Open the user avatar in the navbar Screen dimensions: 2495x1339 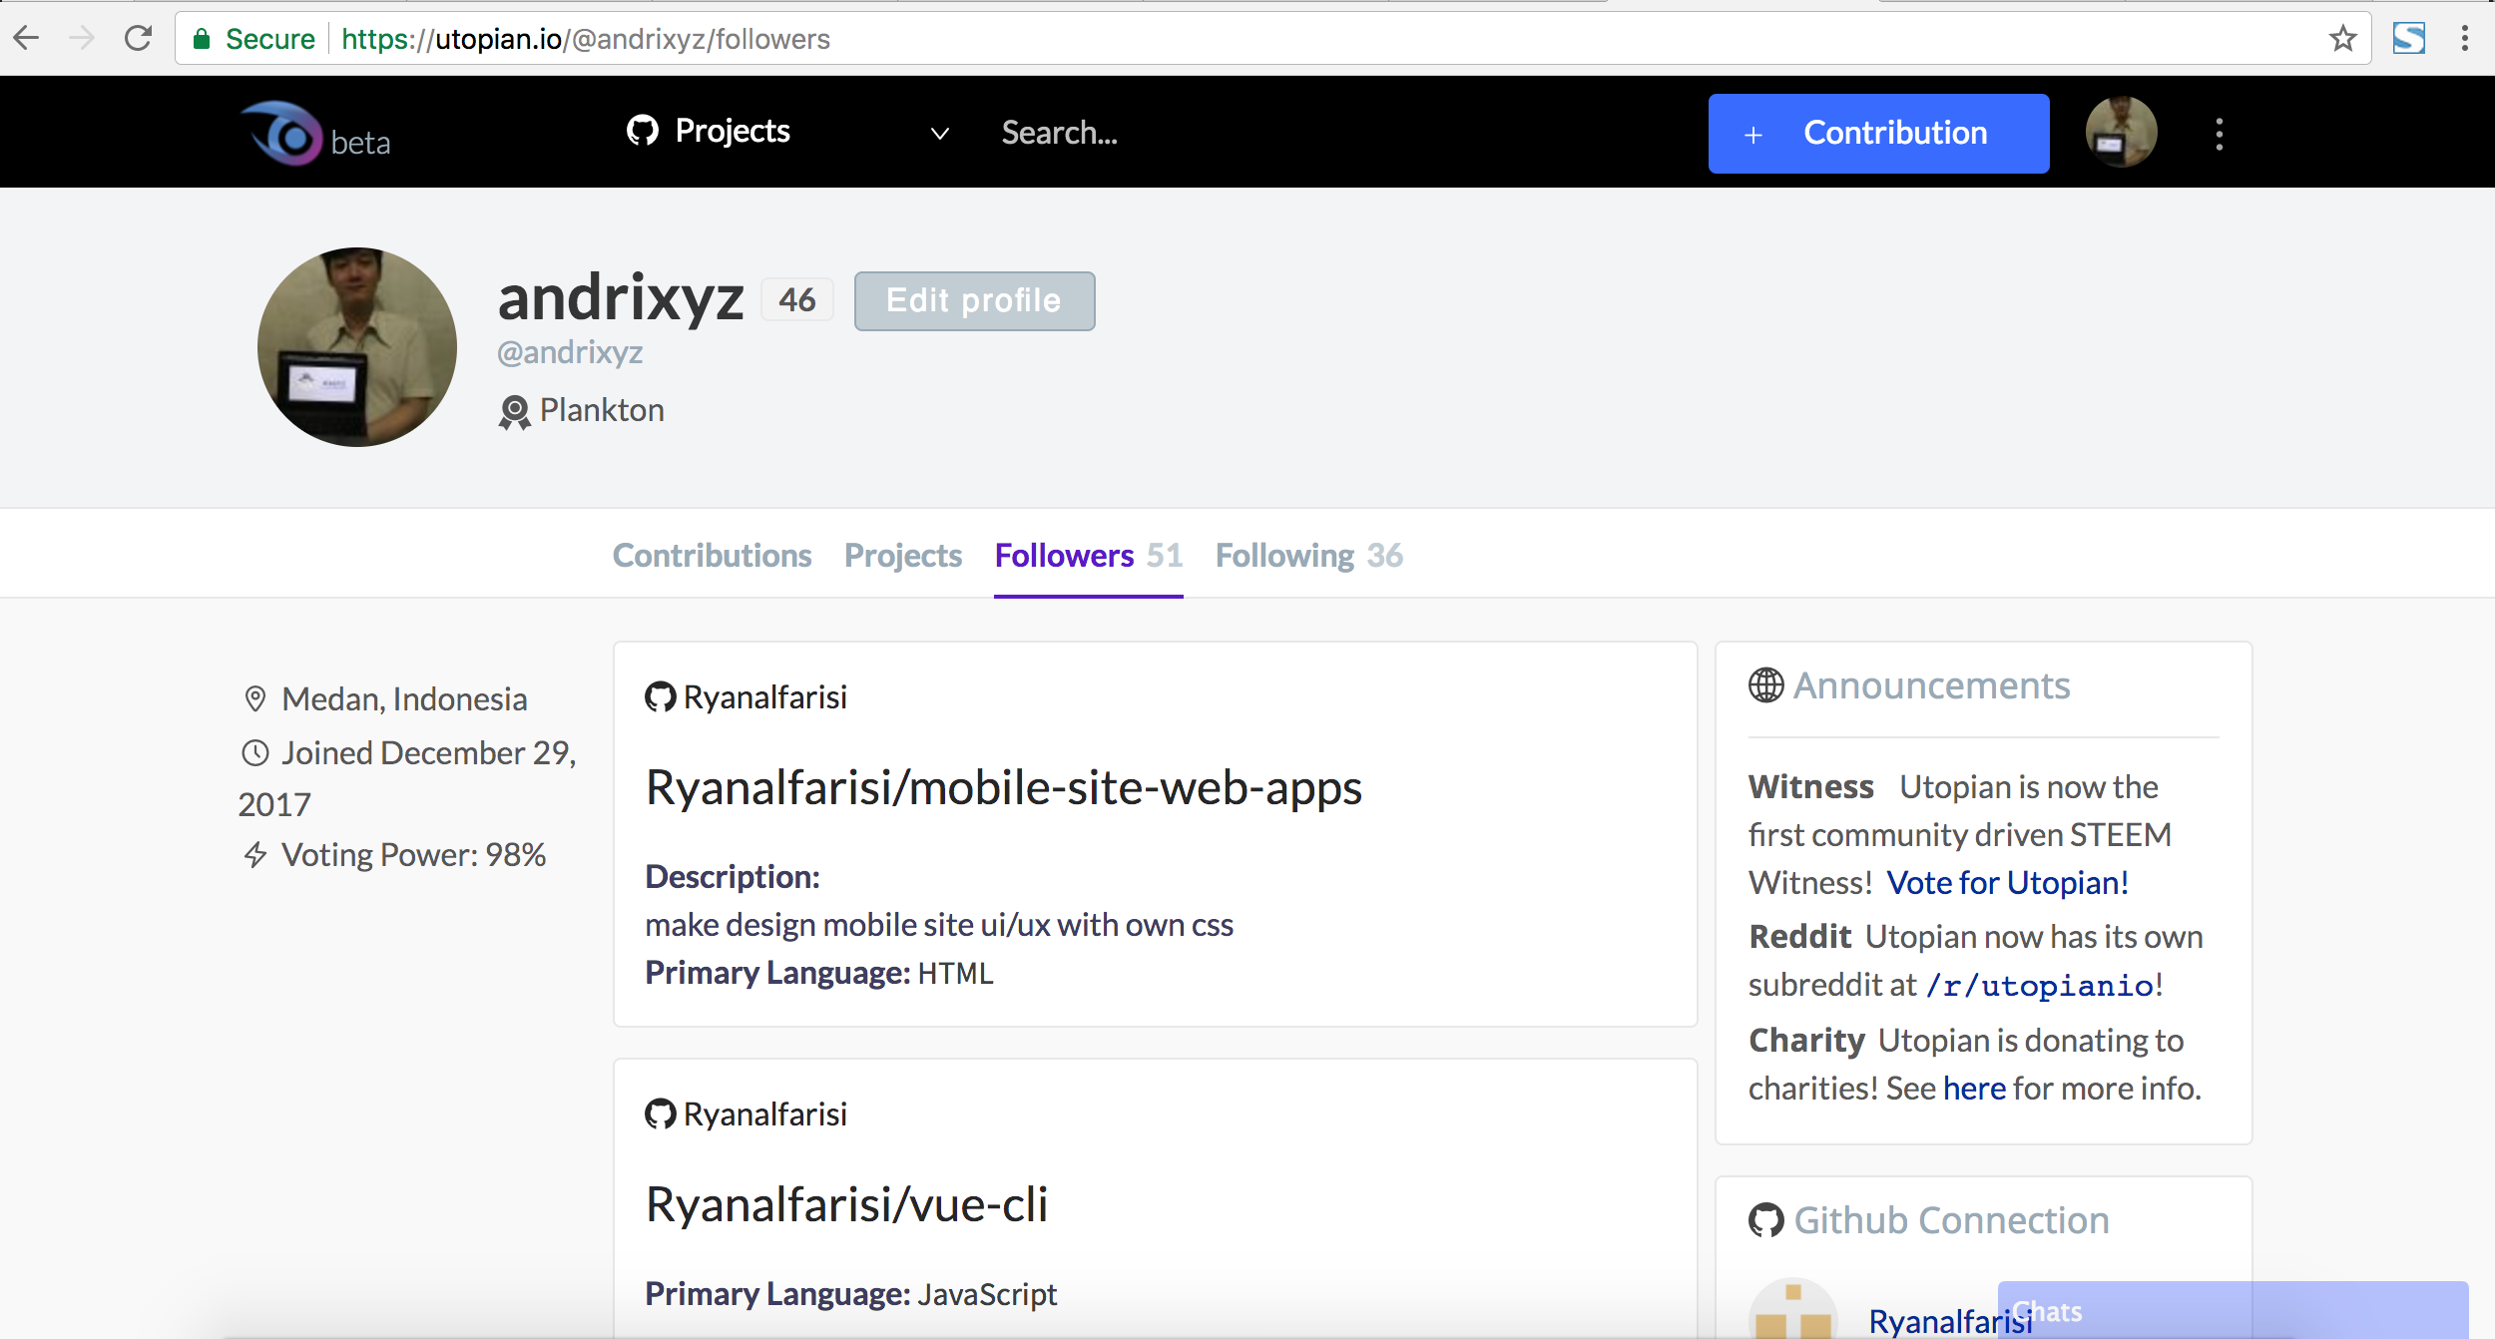[x=2121, y=132]
